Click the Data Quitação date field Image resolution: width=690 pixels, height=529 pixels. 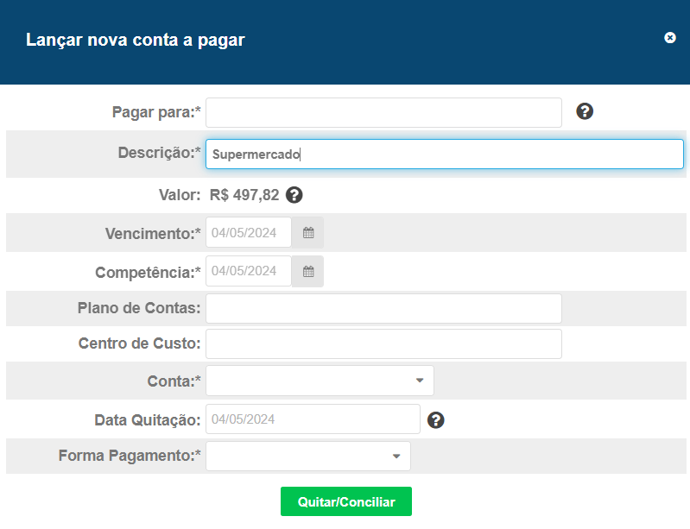(x=313, y=419)
